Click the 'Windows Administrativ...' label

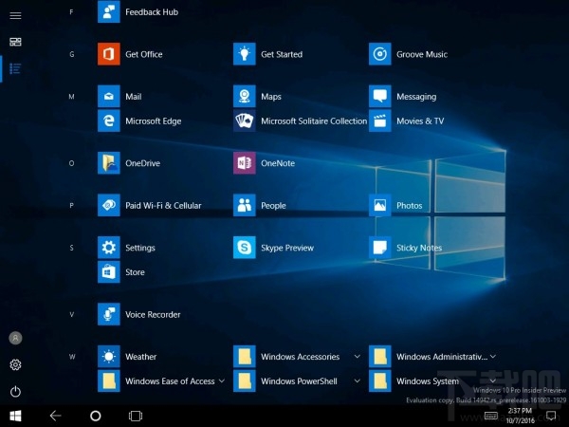point(442,357)
